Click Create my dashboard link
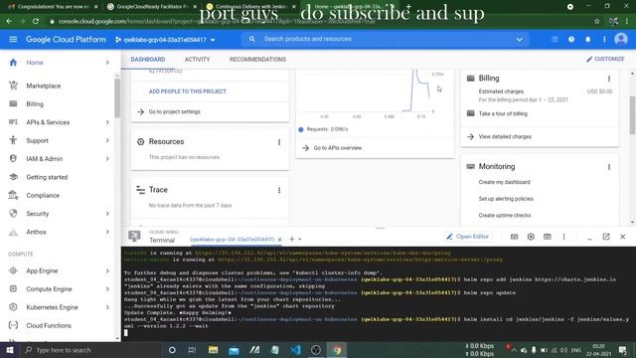 (x=504, y=182)
